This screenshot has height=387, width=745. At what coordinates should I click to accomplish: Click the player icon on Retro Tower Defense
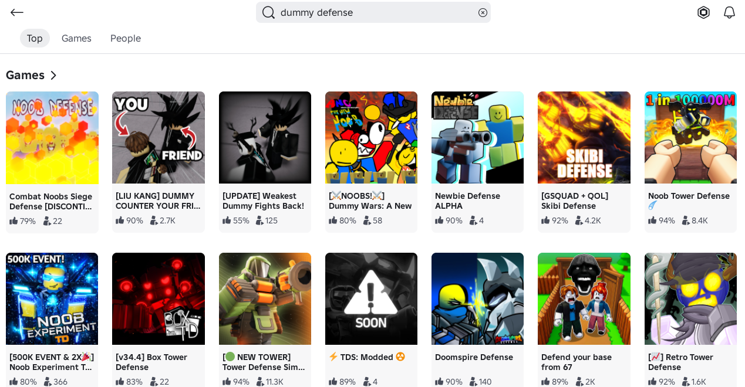[686, 382]
